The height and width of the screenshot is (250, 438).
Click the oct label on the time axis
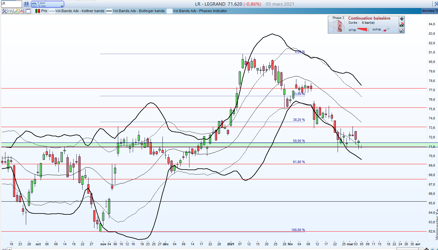tap(38, 244)
